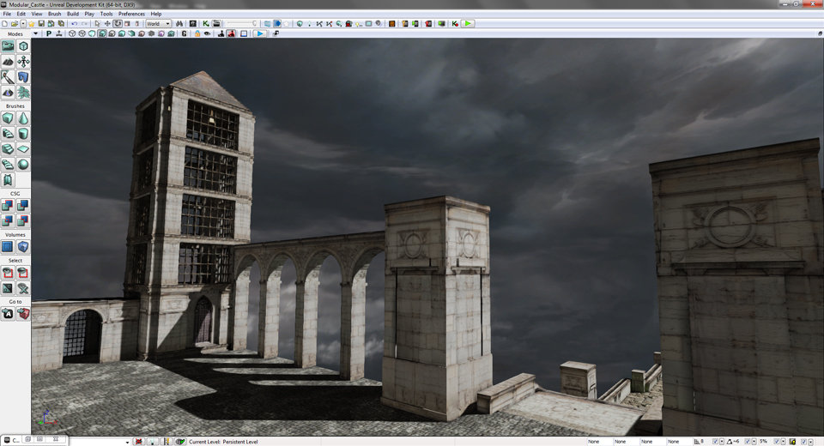The image size is (824, 446).
Task: Find actors binoculars icon
Action: click(x=179, y=24)
